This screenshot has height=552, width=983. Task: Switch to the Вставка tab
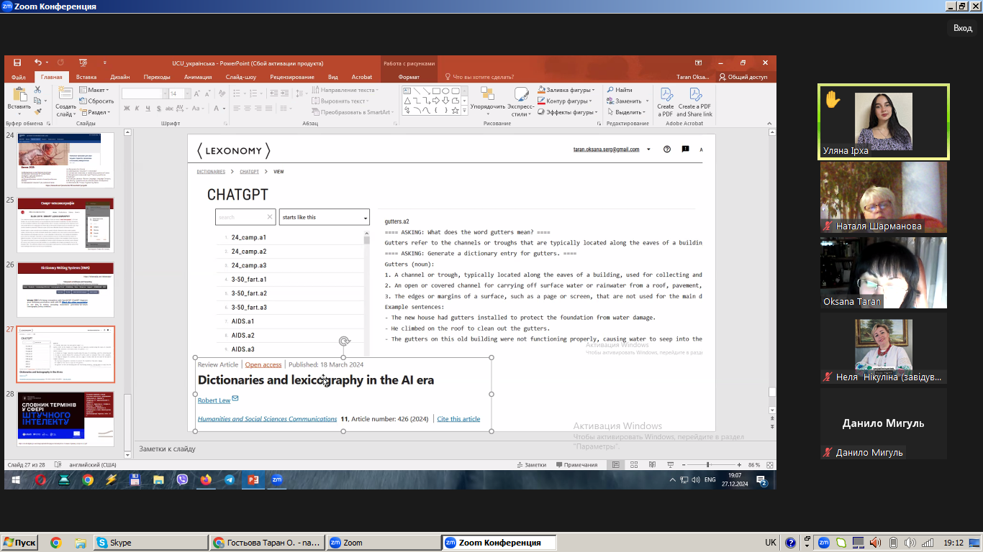[86, 77]
